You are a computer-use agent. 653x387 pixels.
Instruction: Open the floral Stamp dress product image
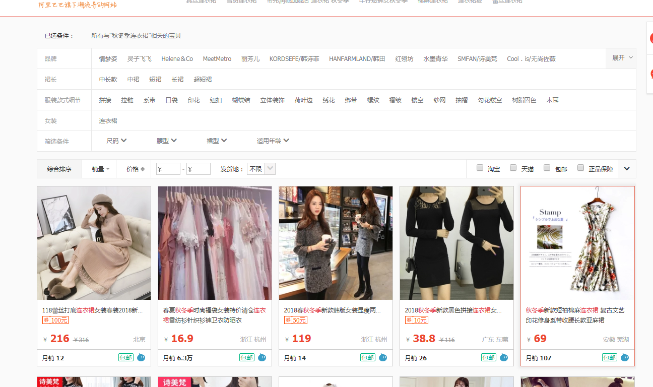tap(578, 243)
